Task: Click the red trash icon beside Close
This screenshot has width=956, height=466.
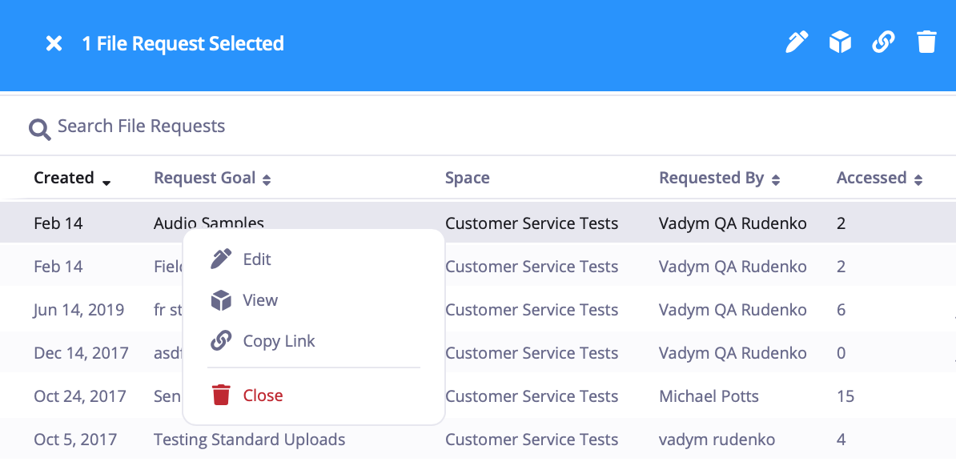Action: 221,395
